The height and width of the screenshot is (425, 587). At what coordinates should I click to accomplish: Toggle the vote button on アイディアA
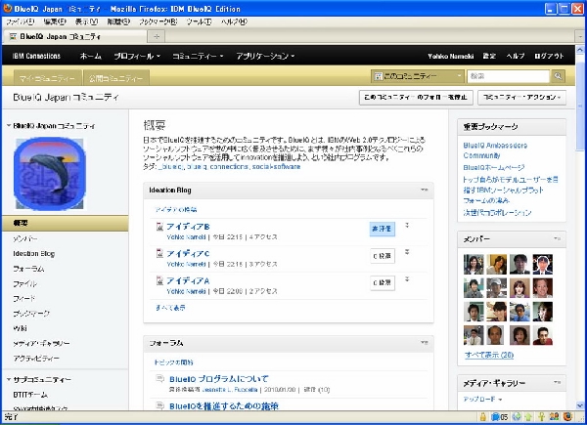tap(382, 282)
